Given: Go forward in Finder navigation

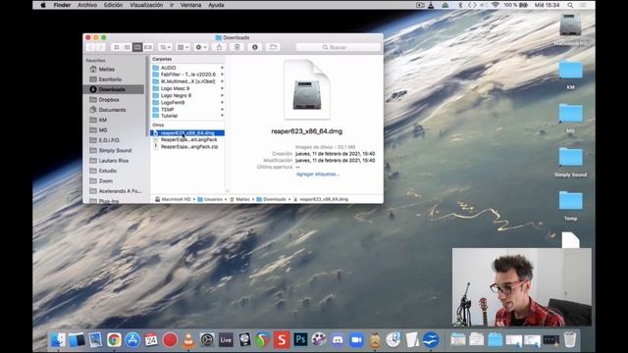Looking at the screenshot, I should (x=101, y=47).
